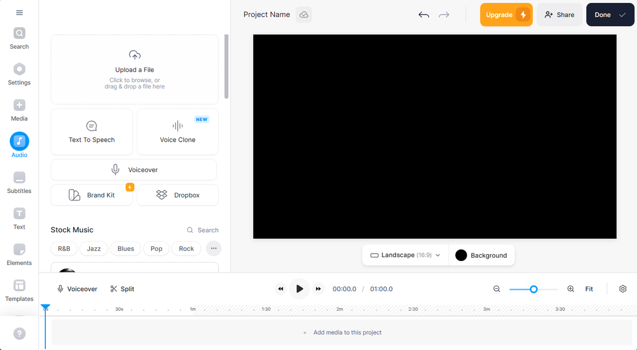Click the current time 00:00.0 display
The image size is (637, 350).
point(344,289)
